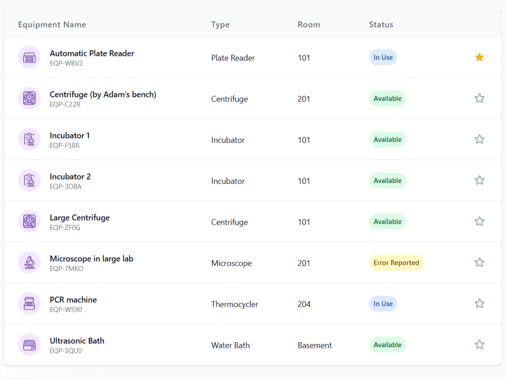Open the Incubator 1 equipment entry
The image size is (506, 379).
click(x=70, y=135)
